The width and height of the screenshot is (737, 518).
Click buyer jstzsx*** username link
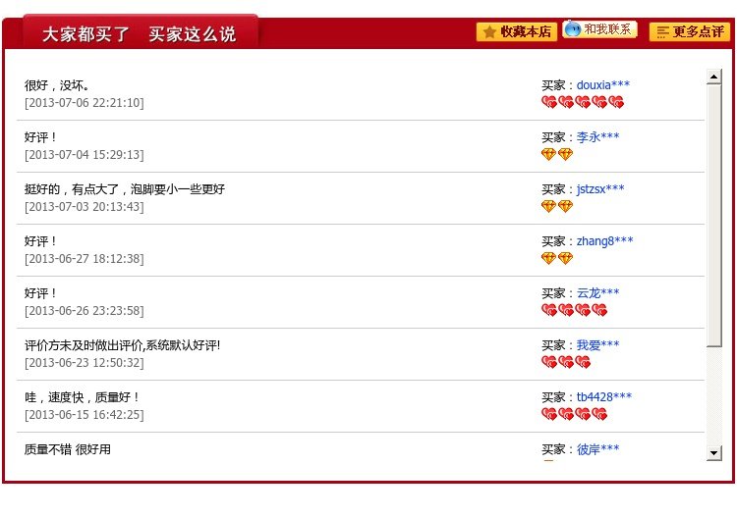pos(599,189)
